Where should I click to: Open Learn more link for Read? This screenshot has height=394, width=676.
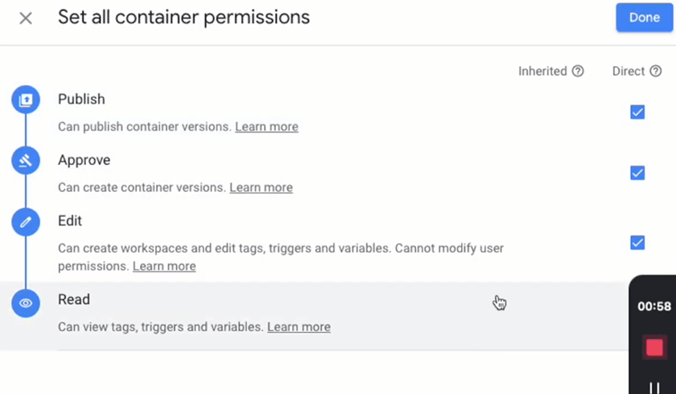(298, 327)
